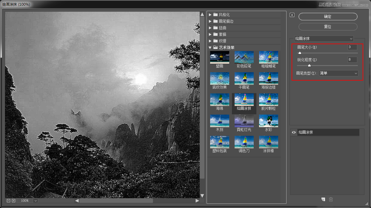
Task: Expand the 纹理 filter folder
Action: (210, 41)
